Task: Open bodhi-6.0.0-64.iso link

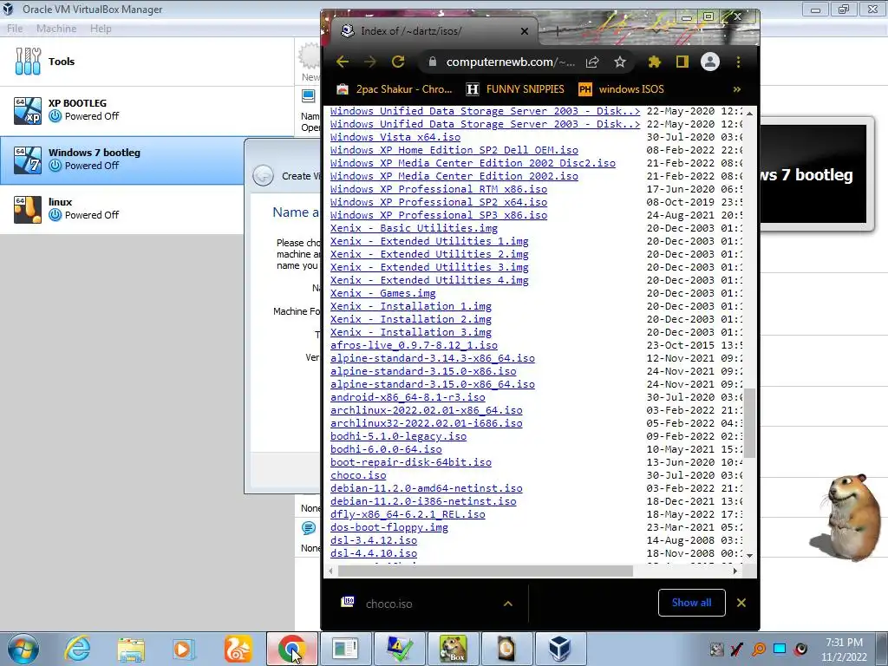Action: tap(386, 450)
